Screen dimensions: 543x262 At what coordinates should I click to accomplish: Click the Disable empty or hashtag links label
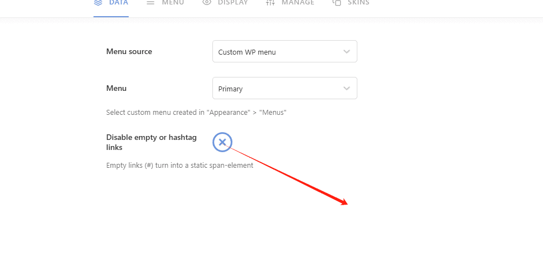[151, 142]
